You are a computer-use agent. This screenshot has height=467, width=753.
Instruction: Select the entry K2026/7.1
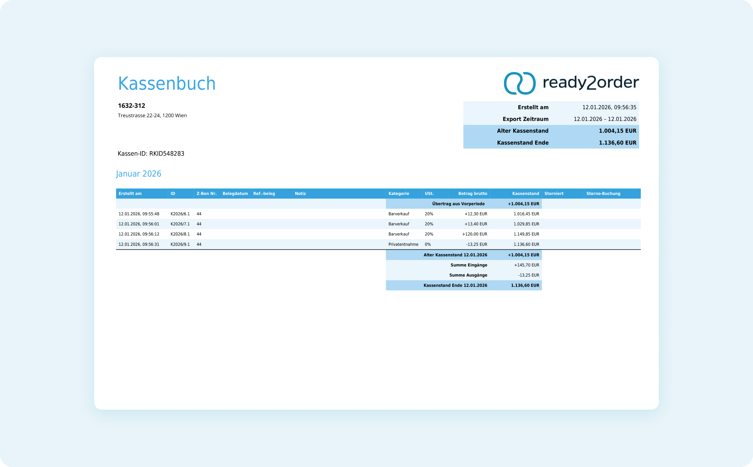click(180, 224)
